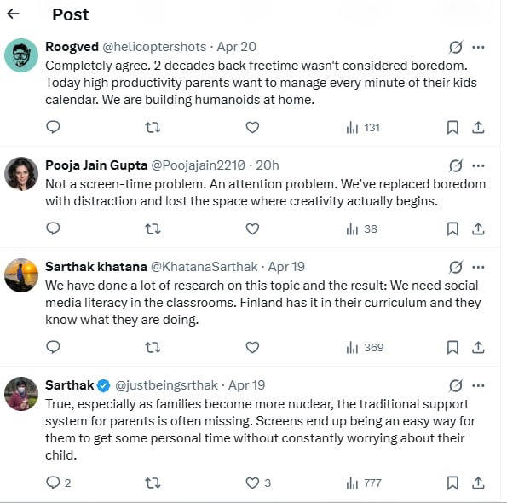
Task: Repost Pooja Jain Gupta's reply
Action: (153, 229)
